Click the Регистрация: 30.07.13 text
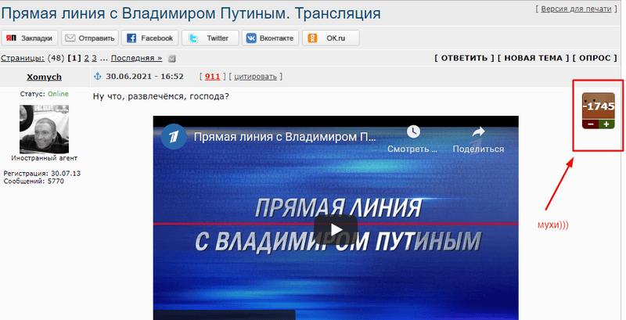This screenshot has height=320, width=626. point(42,174)
